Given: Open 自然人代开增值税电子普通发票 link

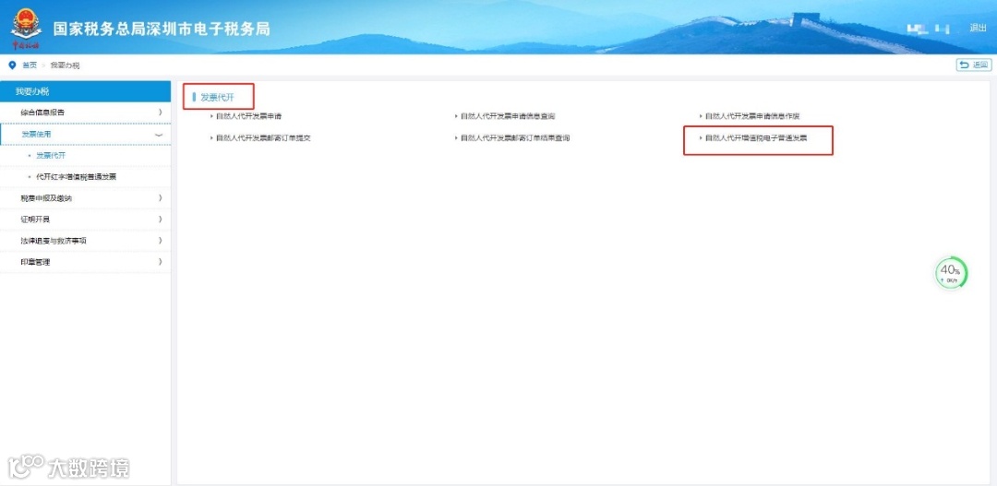Looking at the screenshot, I should pos(756,137).
